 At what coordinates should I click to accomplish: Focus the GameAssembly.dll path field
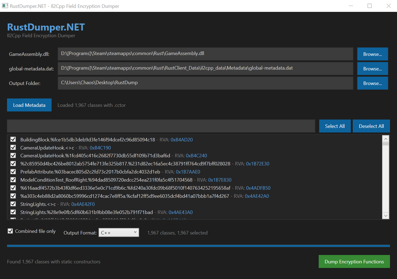click(205, 54)
